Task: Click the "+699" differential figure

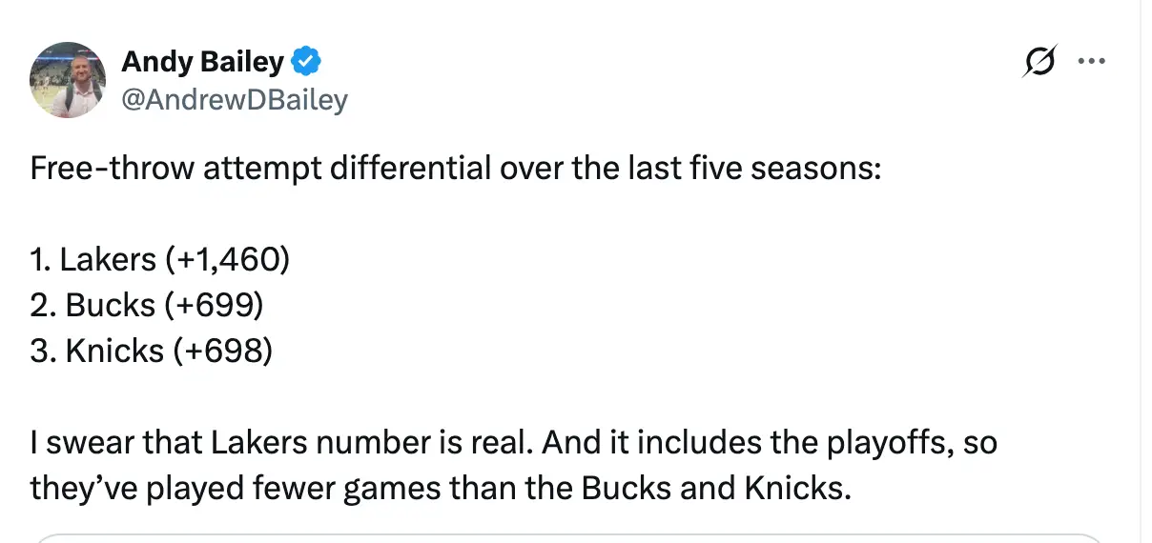Action: 216,305
